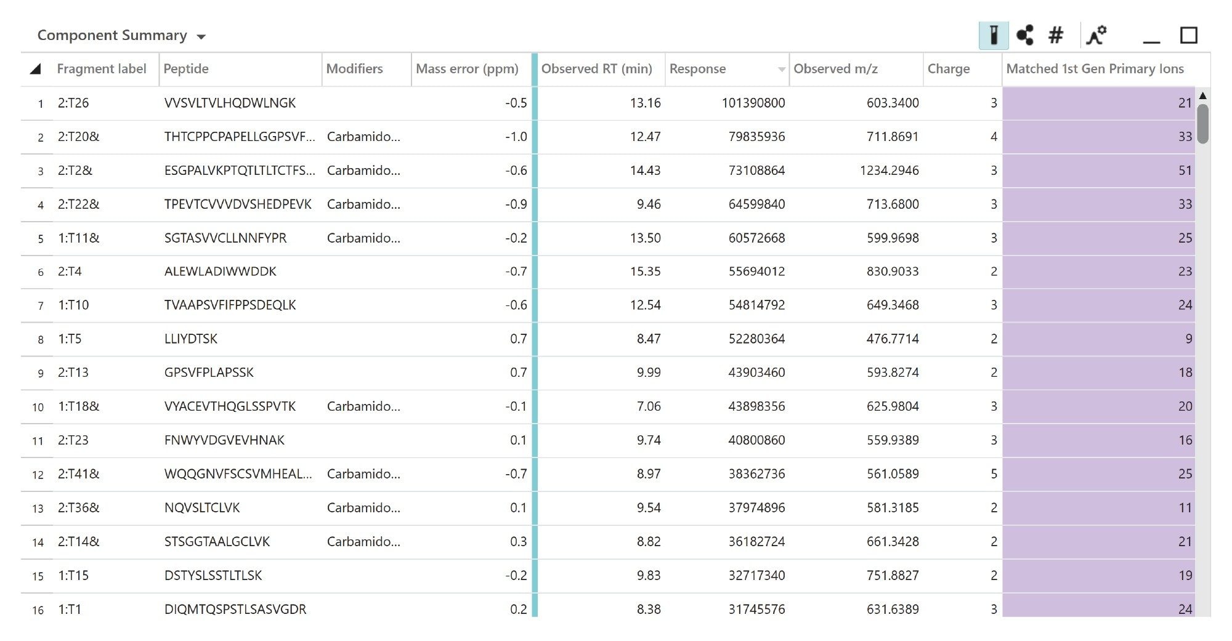This screenshot has width=1232, height=641.
Task: Click scrollbar up arrow
Action: [x=1202, y=95]
